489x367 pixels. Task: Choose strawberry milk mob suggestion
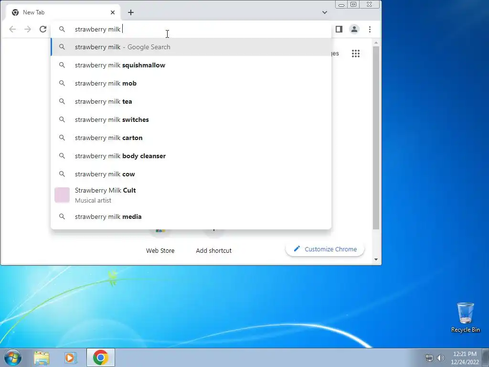(191, 83)
